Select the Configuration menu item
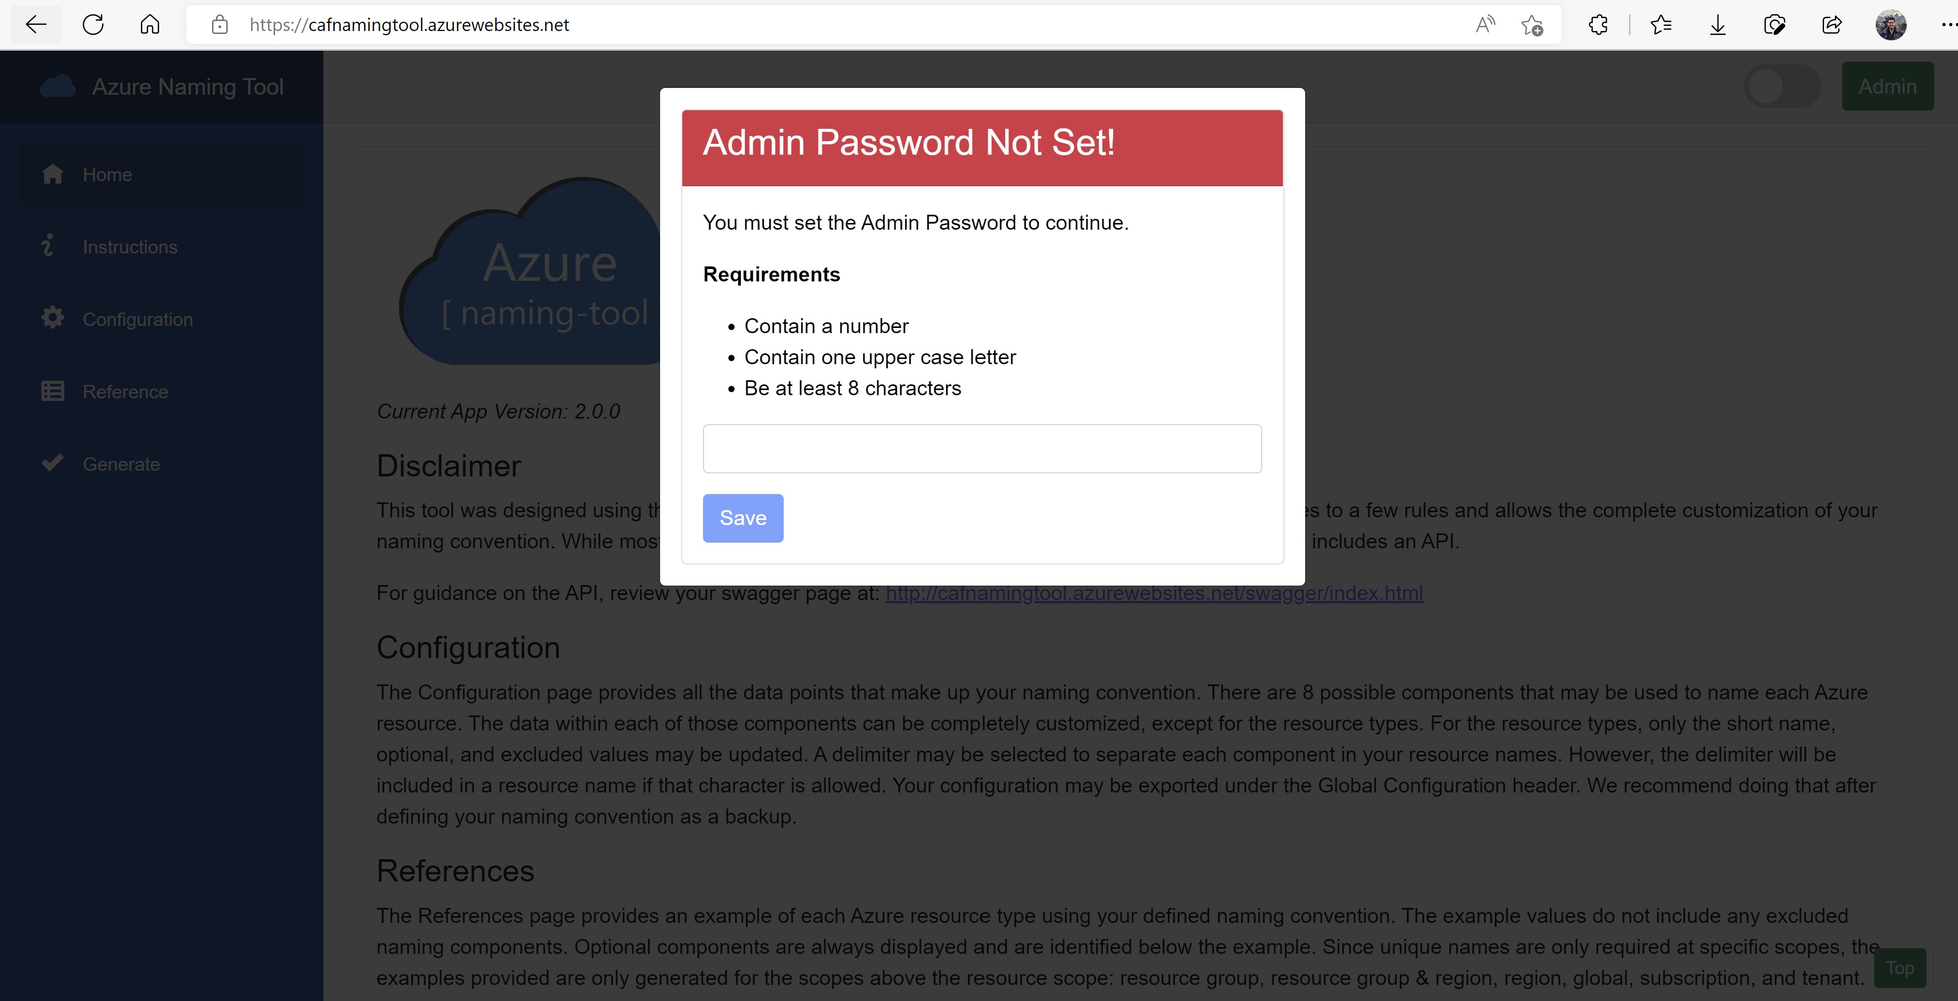Viewport: 1958px width, 1001px height. (138, 318)
